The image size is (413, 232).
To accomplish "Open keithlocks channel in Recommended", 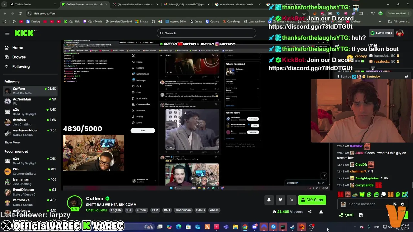I will coord(30,202).
